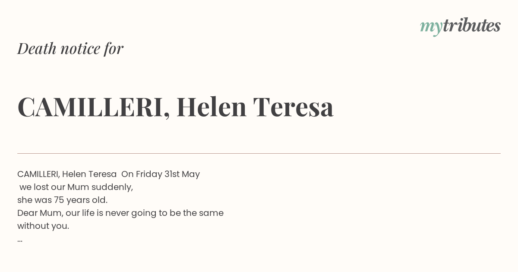Click the horizontal divider line
Screen dimensions: 518x272
click(x=259, y=153)
